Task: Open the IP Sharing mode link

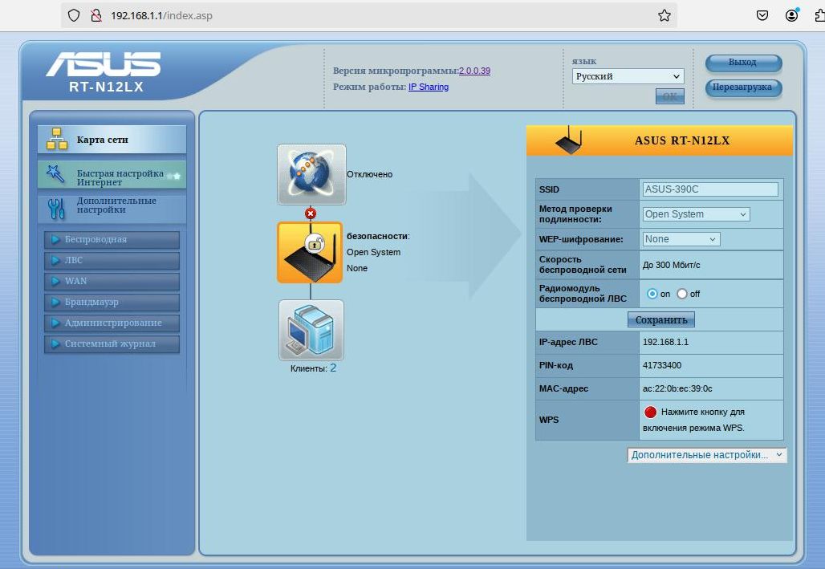Action: pyautogui.click(x=429, y=87)
